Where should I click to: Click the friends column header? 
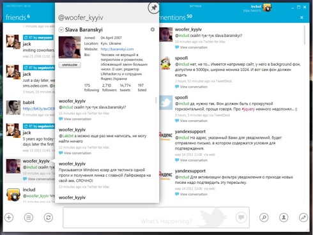tap(18, 17)
